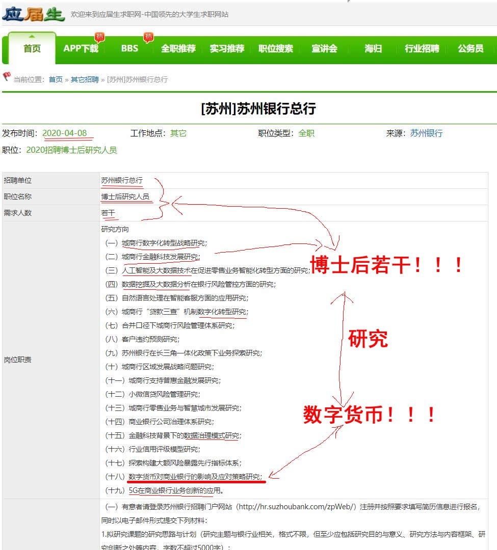Click the 招聘单位 row label
This screenshot has width=497, height=550.
click(17, 181)
